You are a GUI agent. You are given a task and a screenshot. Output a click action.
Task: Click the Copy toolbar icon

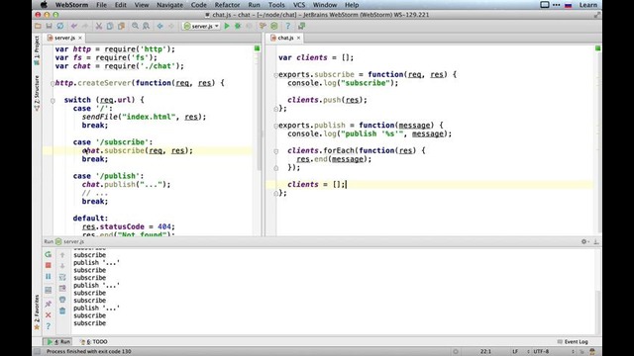[x=110, y=26]
